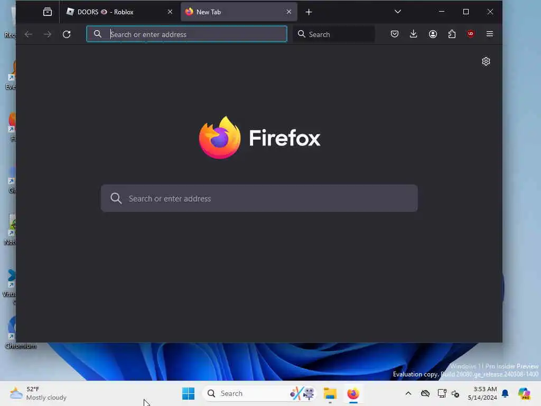The image size is (541, 406).
Task: Click the Firefox taskbar icon
Action: 353,393
